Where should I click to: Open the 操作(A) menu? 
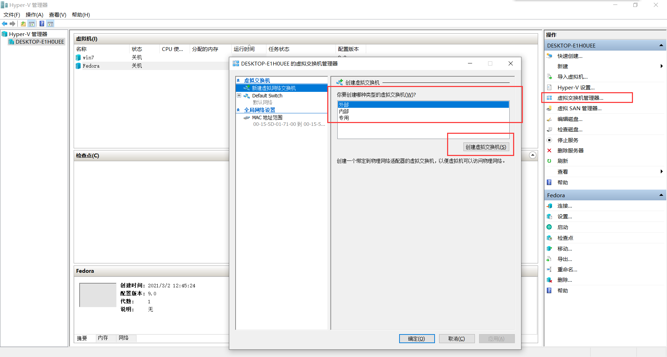click(34, 15)
